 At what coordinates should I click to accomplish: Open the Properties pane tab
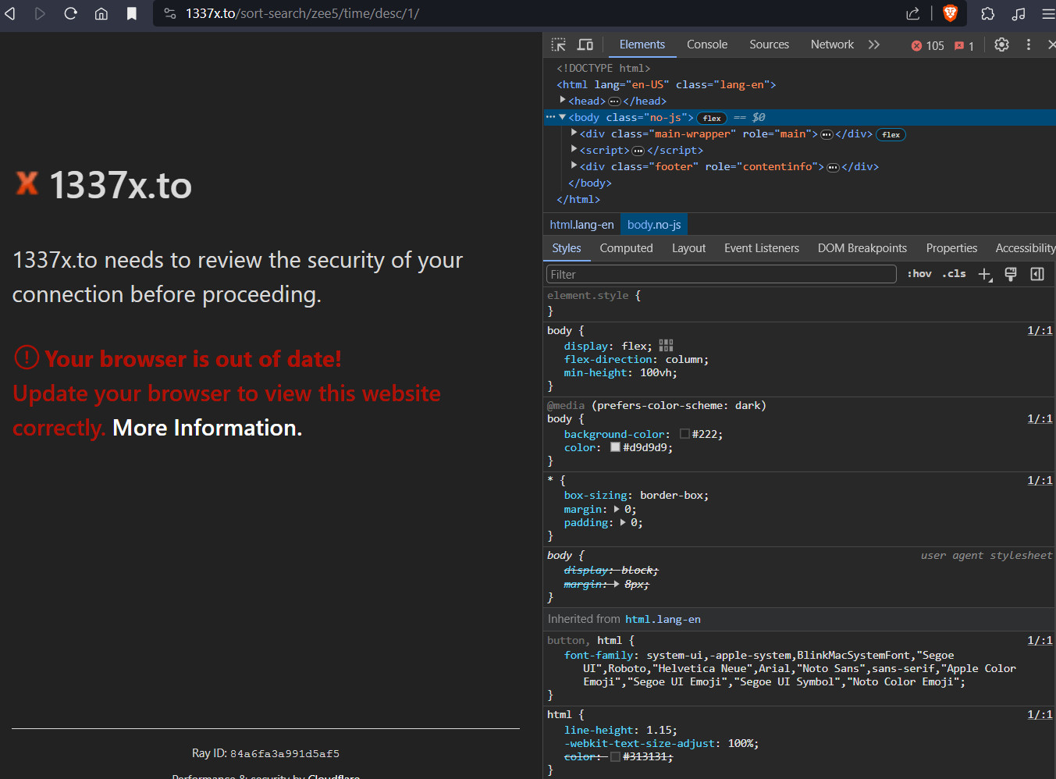(951, 248)
